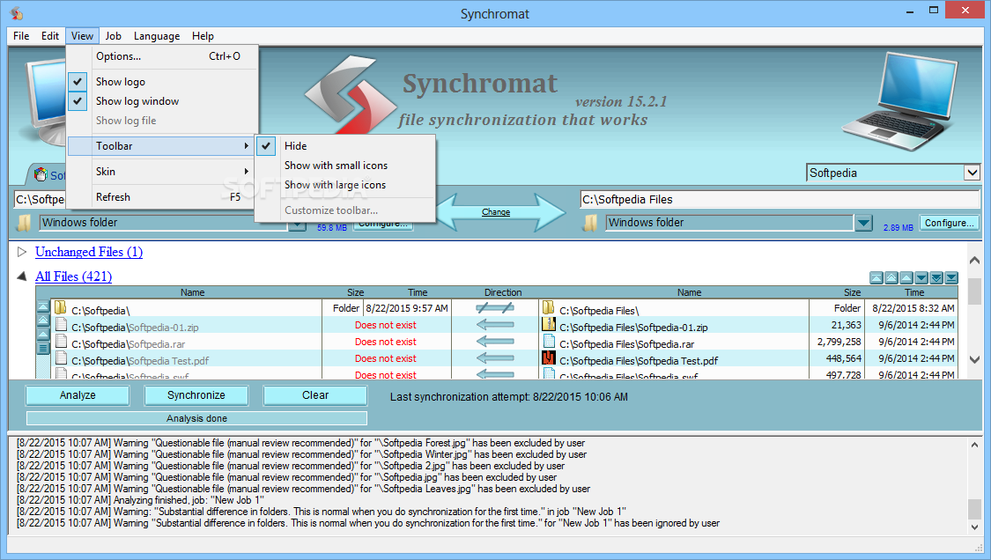Click the right Windows folder type field
Viewport: 991px width, 560px height.
(729, 223)
